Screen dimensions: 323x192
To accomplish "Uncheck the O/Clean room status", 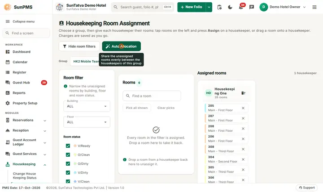I will click(68, 154).
